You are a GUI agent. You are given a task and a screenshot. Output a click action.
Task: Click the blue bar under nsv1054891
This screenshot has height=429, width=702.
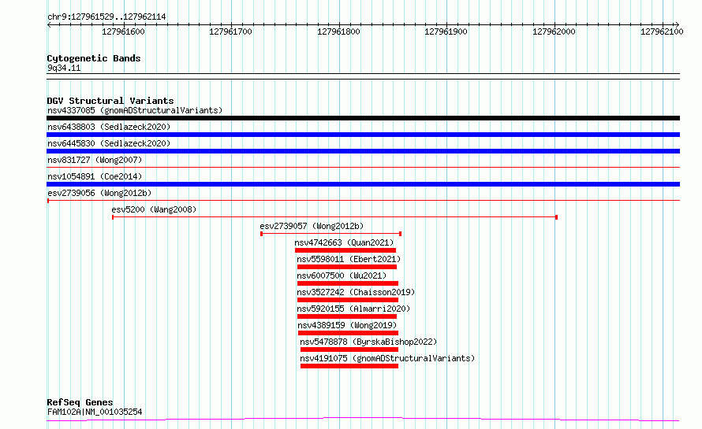363,184
